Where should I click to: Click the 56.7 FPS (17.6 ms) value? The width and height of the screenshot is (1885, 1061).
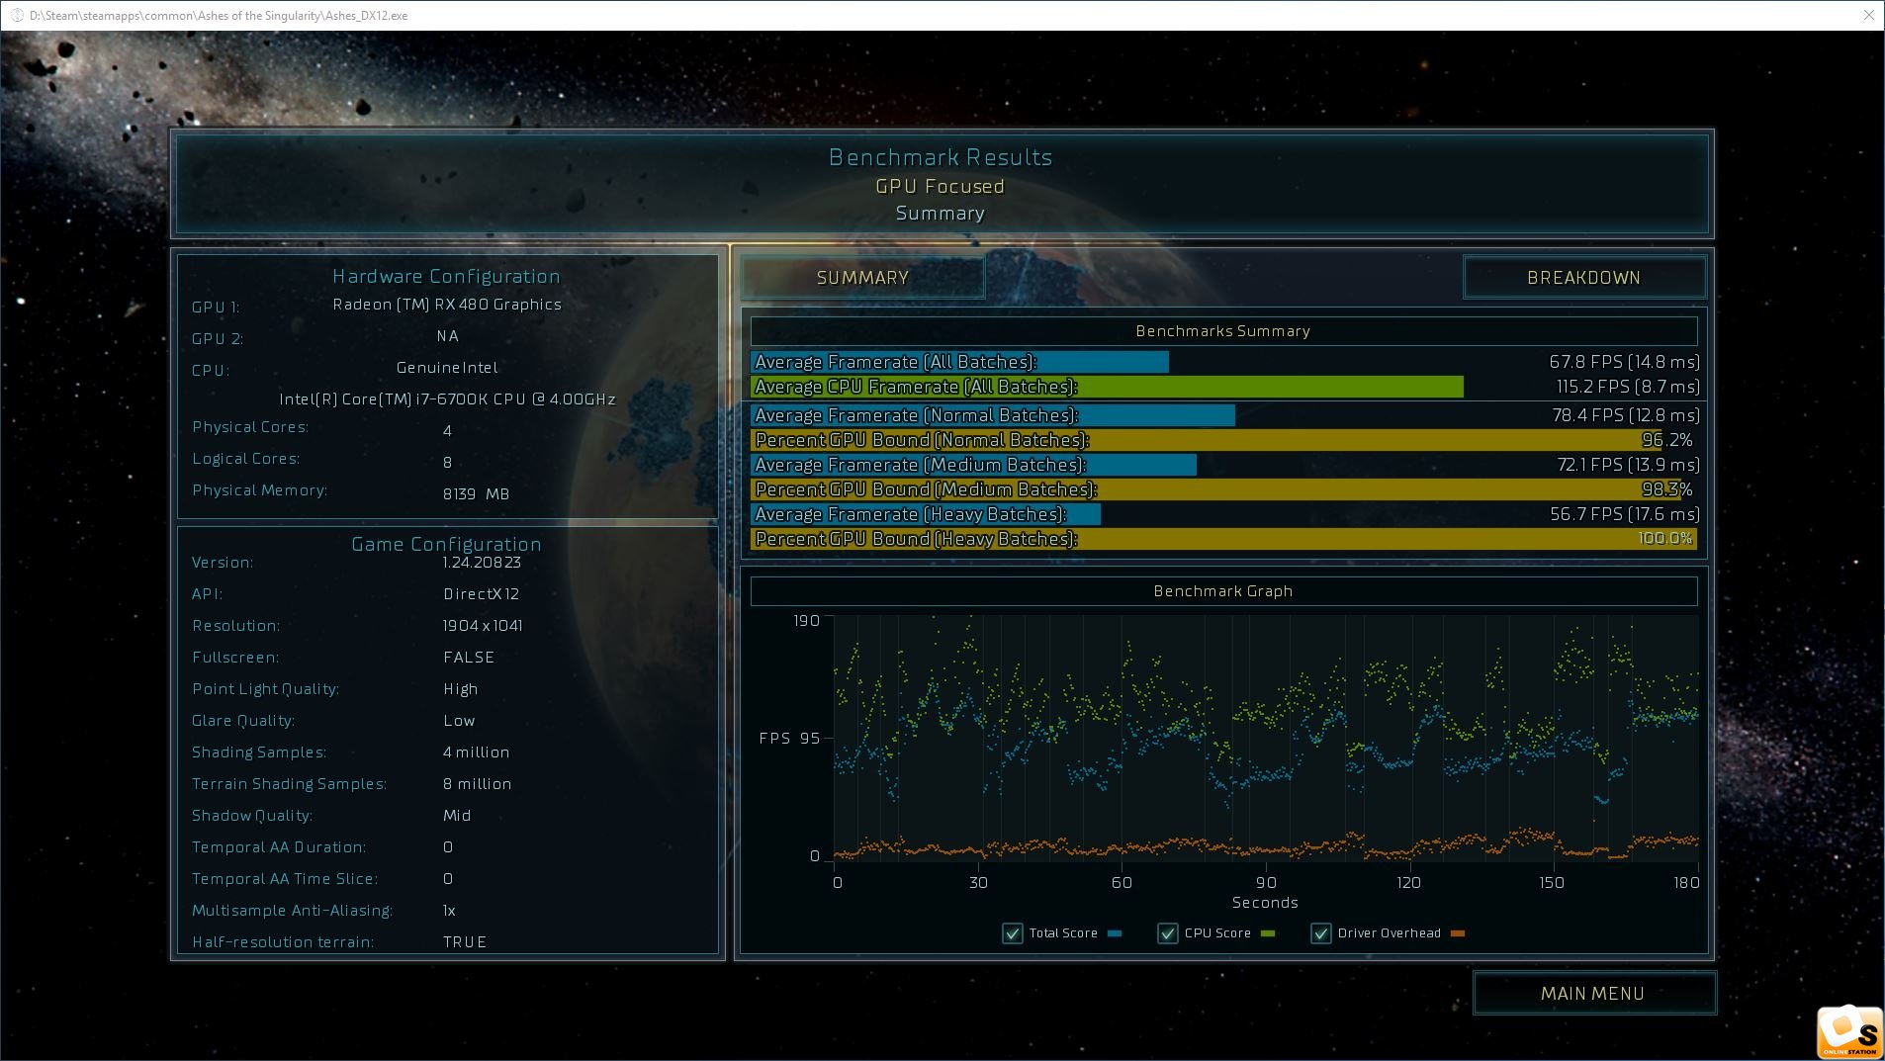tap(1625, 514)
